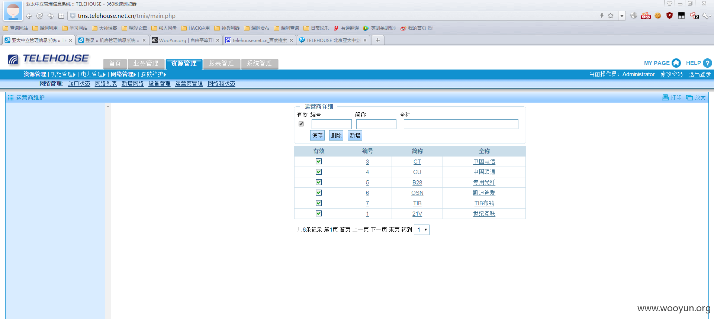Viewport: 714px width, 319px height.
Task: Click the 删除 button
Action: coord(336,135)
